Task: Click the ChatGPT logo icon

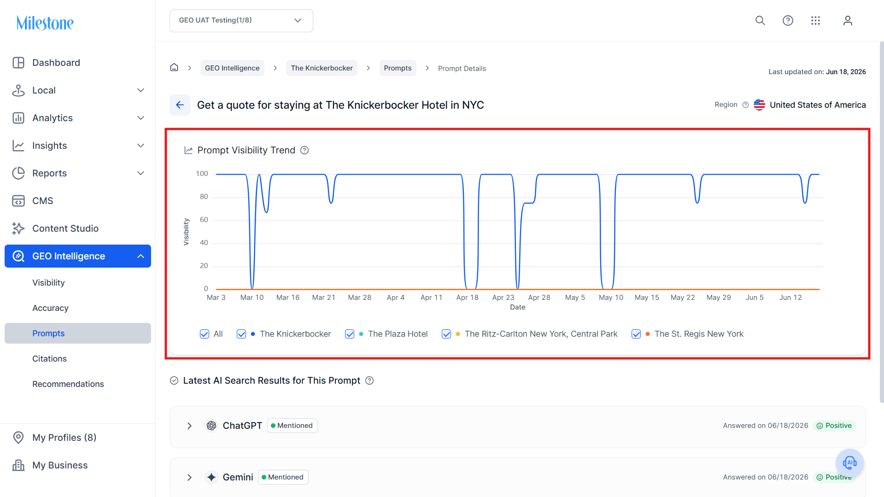Action: click(211, 426)
